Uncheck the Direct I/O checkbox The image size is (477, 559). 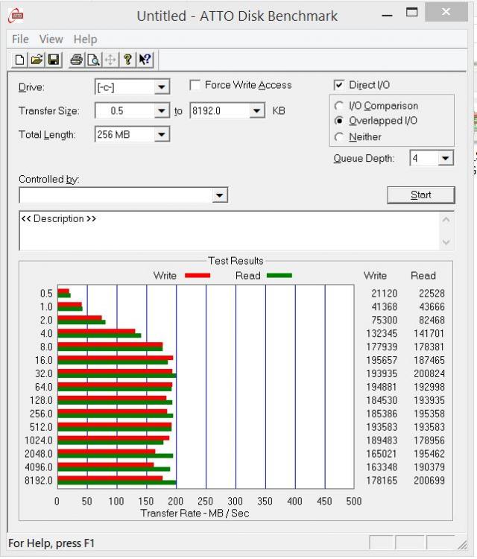pos(338,85)
